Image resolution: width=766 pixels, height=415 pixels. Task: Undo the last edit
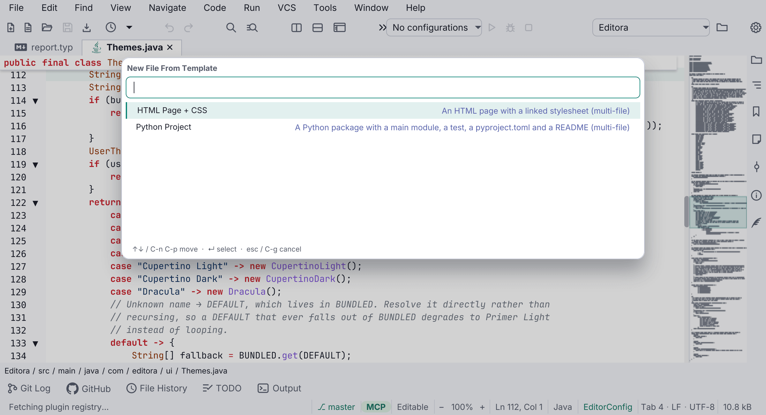(169, 28)
